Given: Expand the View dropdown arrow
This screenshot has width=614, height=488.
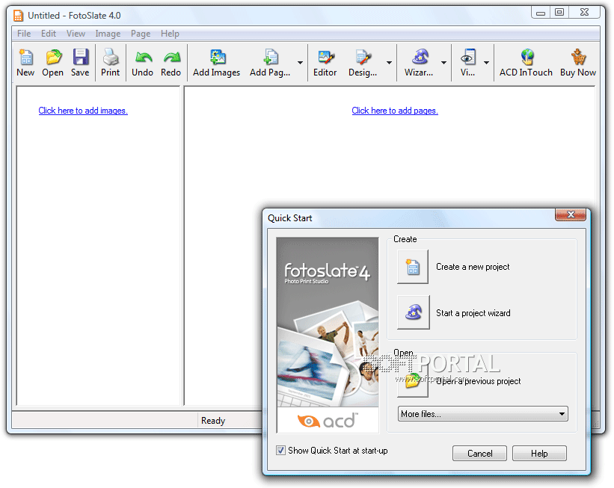Looking at the screenshot, I should point(486,63).
